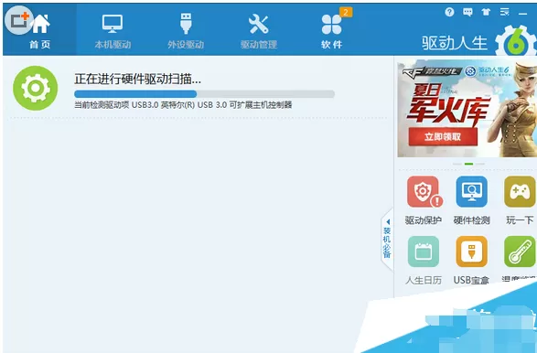Screen dimensions: 537x353
Task: Click the 硬件检测 label
Action: tap(471, 220)
